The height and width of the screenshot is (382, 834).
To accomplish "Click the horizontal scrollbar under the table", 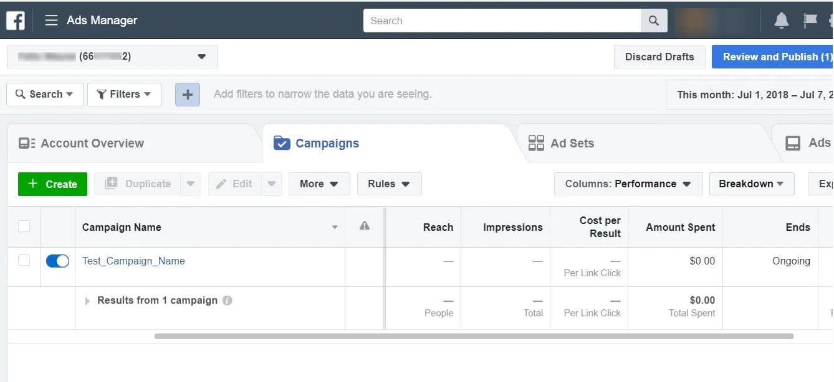I will [474, 337].
